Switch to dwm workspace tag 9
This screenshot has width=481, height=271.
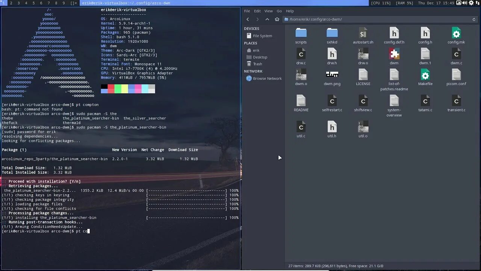coord(64,3)
